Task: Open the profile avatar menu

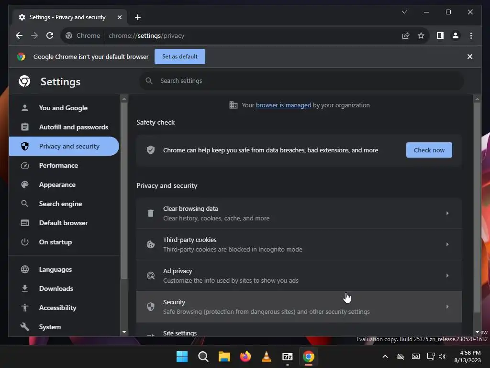Action: [x=456, y=35]
